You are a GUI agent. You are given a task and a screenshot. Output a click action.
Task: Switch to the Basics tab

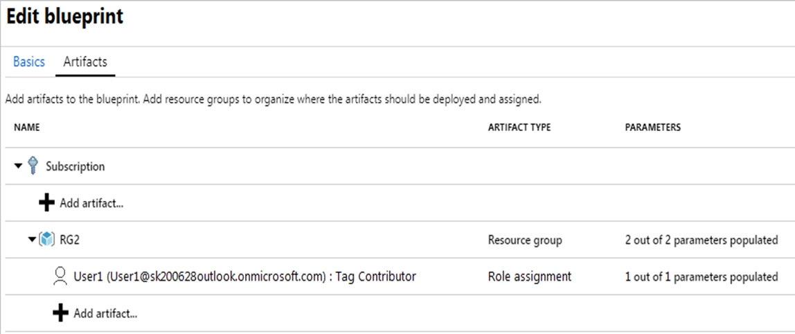point(29,62)
